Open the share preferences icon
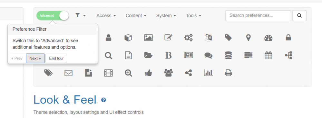The image size is (322, 118). tap(188, 73)
